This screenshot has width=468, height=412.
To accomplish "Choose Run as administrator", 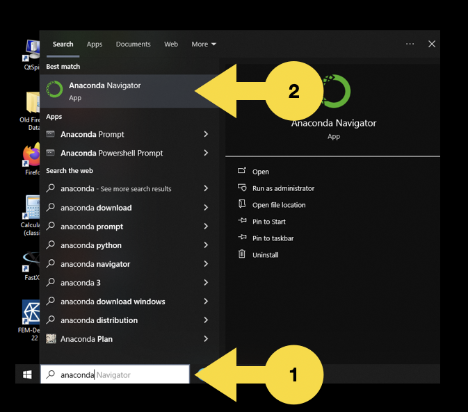I will pyautogui.click(x=283, y=188).
